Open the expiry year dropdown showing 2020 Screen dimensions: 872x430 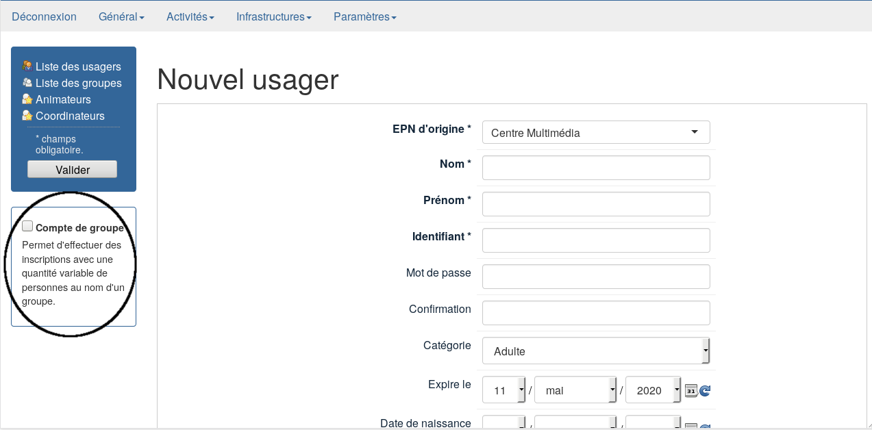coord(653,390)
